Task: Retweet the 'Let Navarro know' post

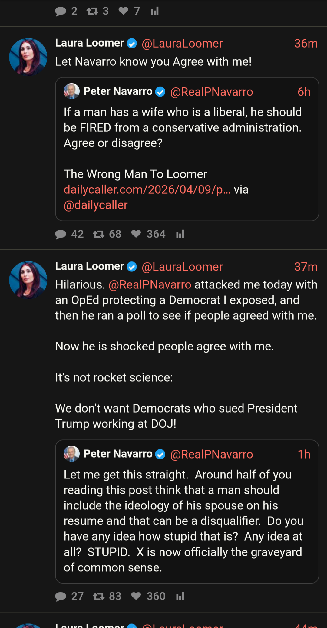Action: pyautogui.click(x=99, y=234)
